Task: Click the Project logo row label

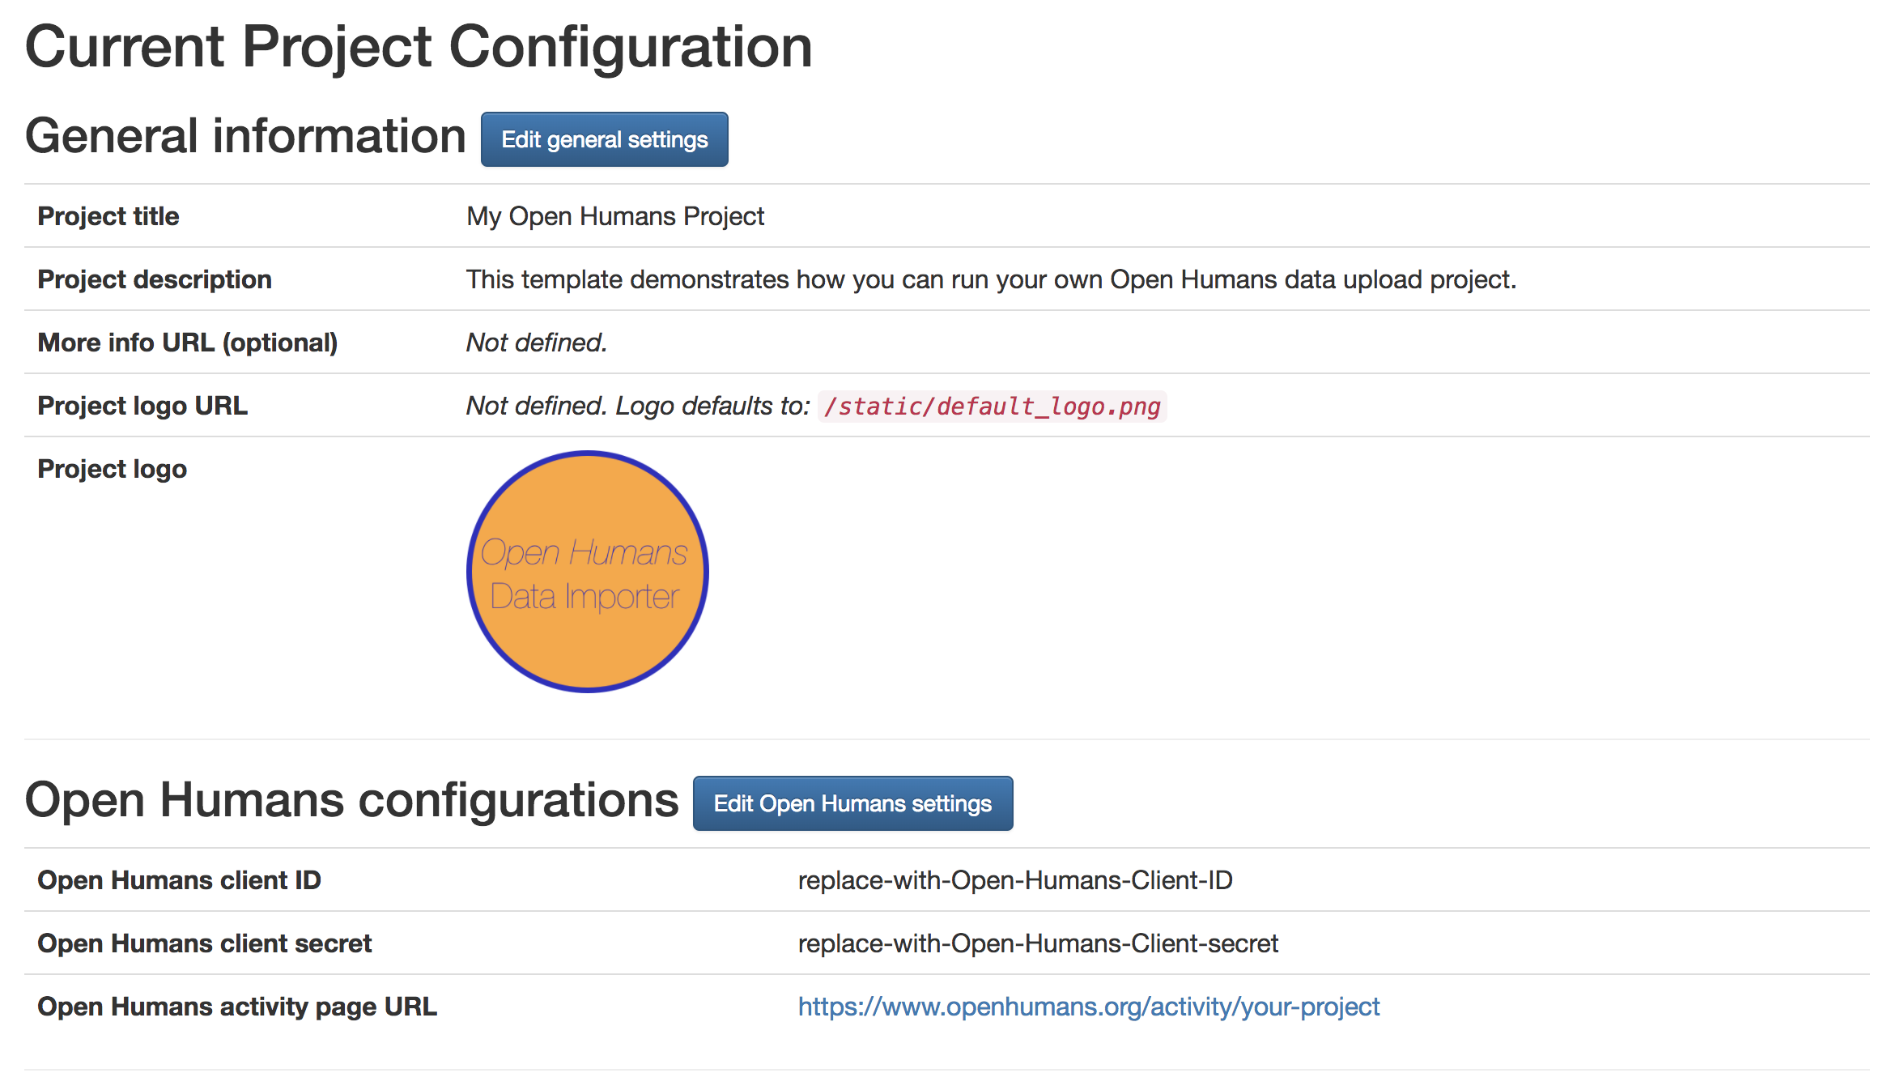Action: [x=112, y=469]
